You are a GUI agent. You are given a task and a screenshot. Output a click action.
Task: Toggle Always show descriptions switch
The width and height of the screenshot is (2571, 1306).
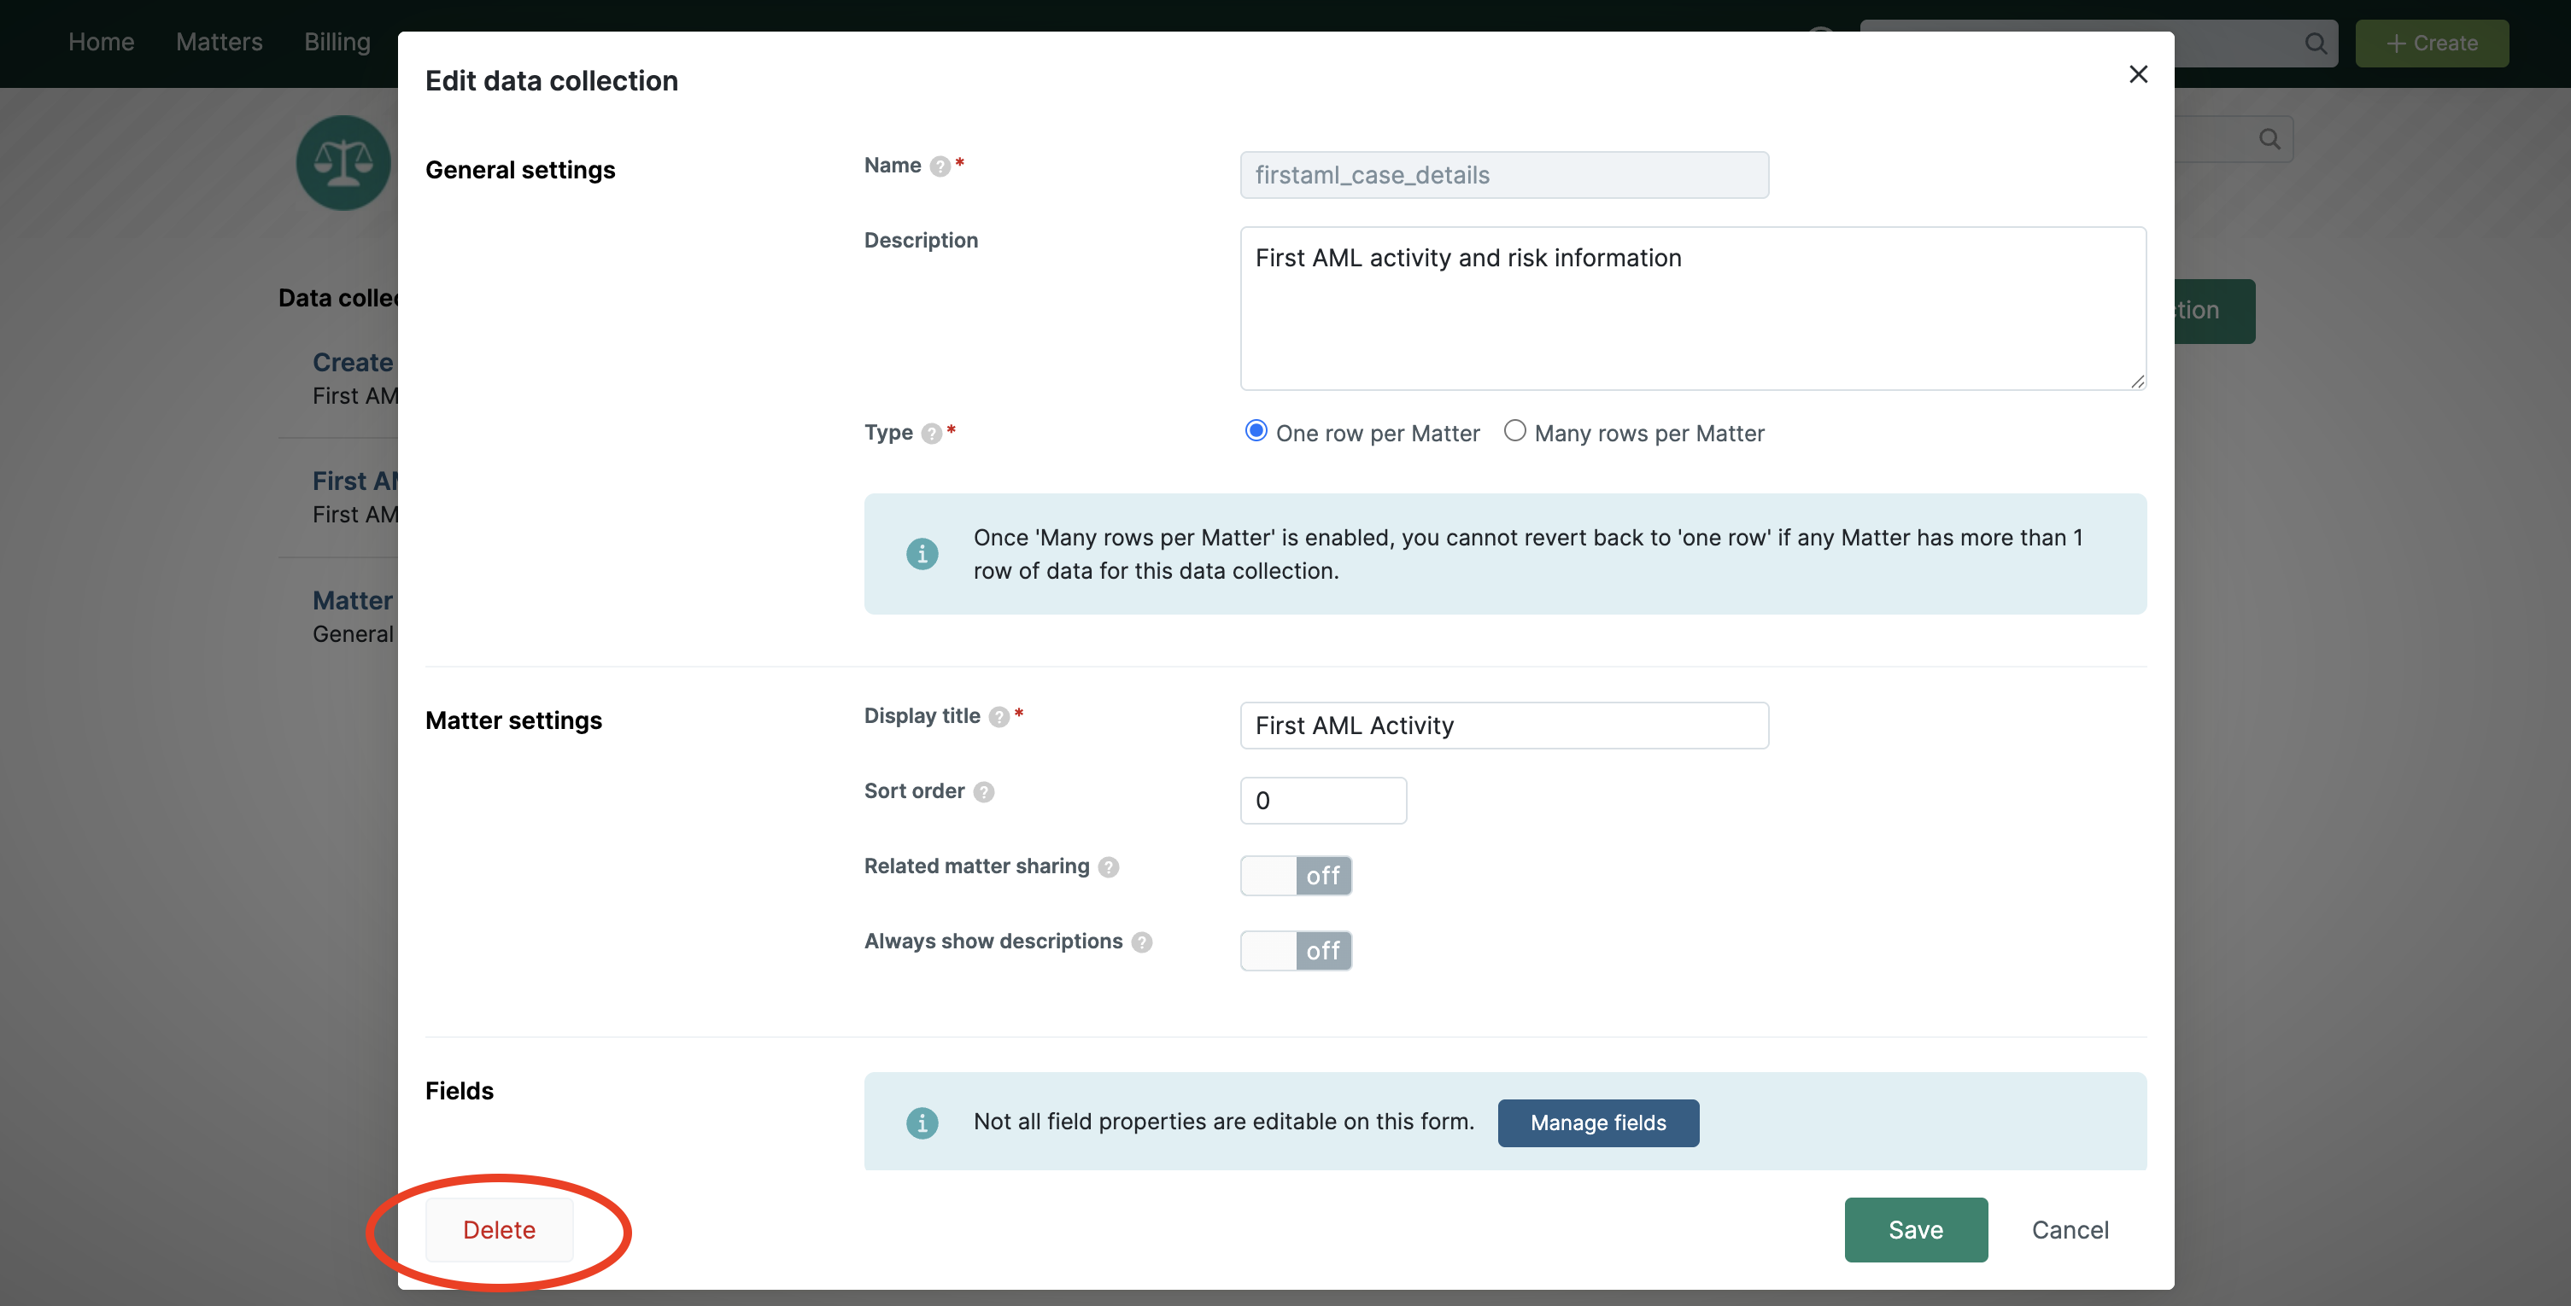pyautogui.click(x=1296, y=950)
